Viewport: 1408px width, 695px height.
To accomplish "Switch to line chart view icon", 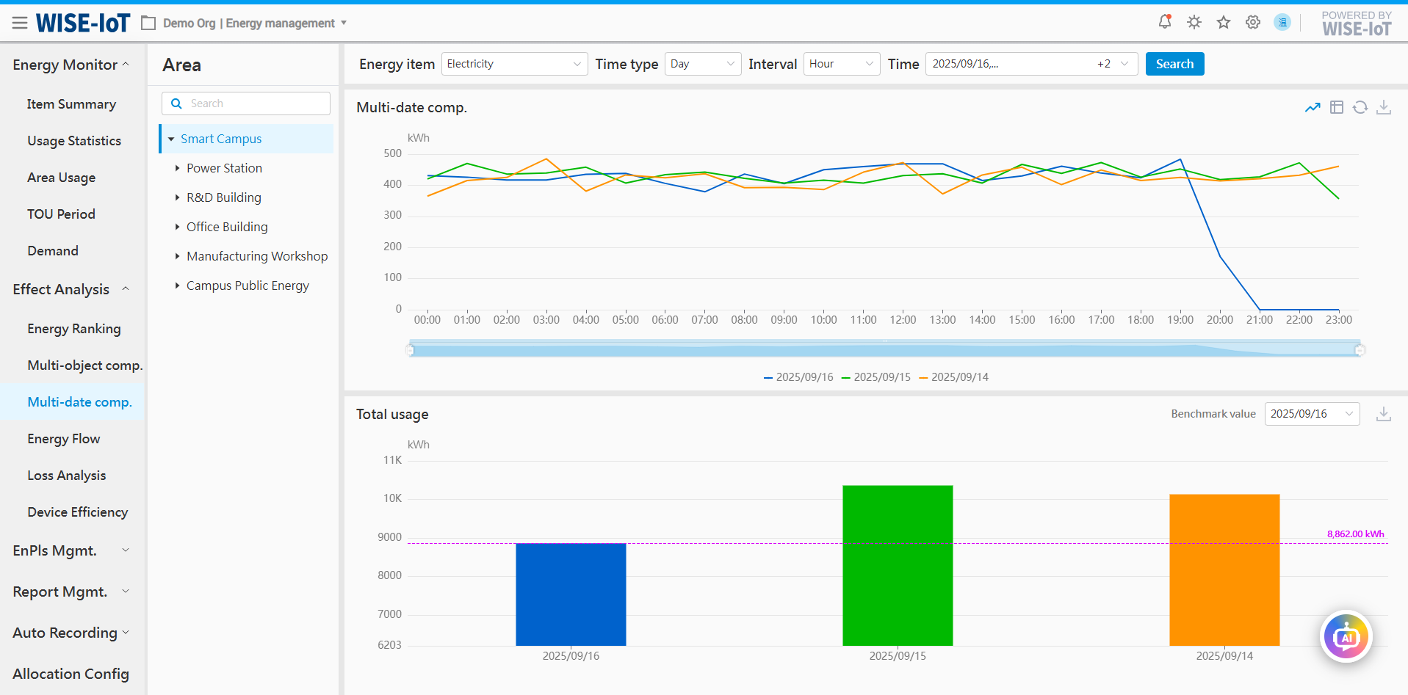I will [x=1313, y=108].
